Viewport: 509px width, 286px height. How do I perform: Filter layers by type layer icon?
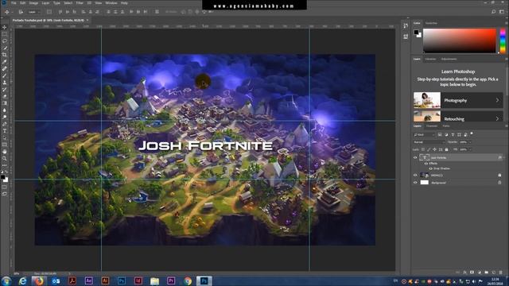point(453,134)
